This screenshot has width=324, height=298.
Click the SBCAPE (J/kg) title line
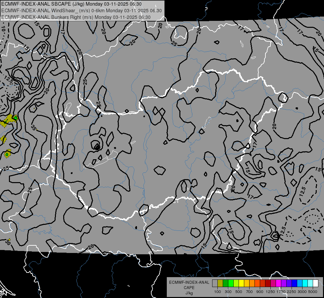click(71, 4)
